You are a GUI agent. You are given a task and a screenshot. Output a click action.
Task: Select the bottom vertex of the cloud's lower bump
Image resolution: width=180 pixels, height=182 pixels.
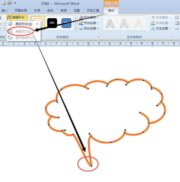pyautogui.click(x=111, y=142)
